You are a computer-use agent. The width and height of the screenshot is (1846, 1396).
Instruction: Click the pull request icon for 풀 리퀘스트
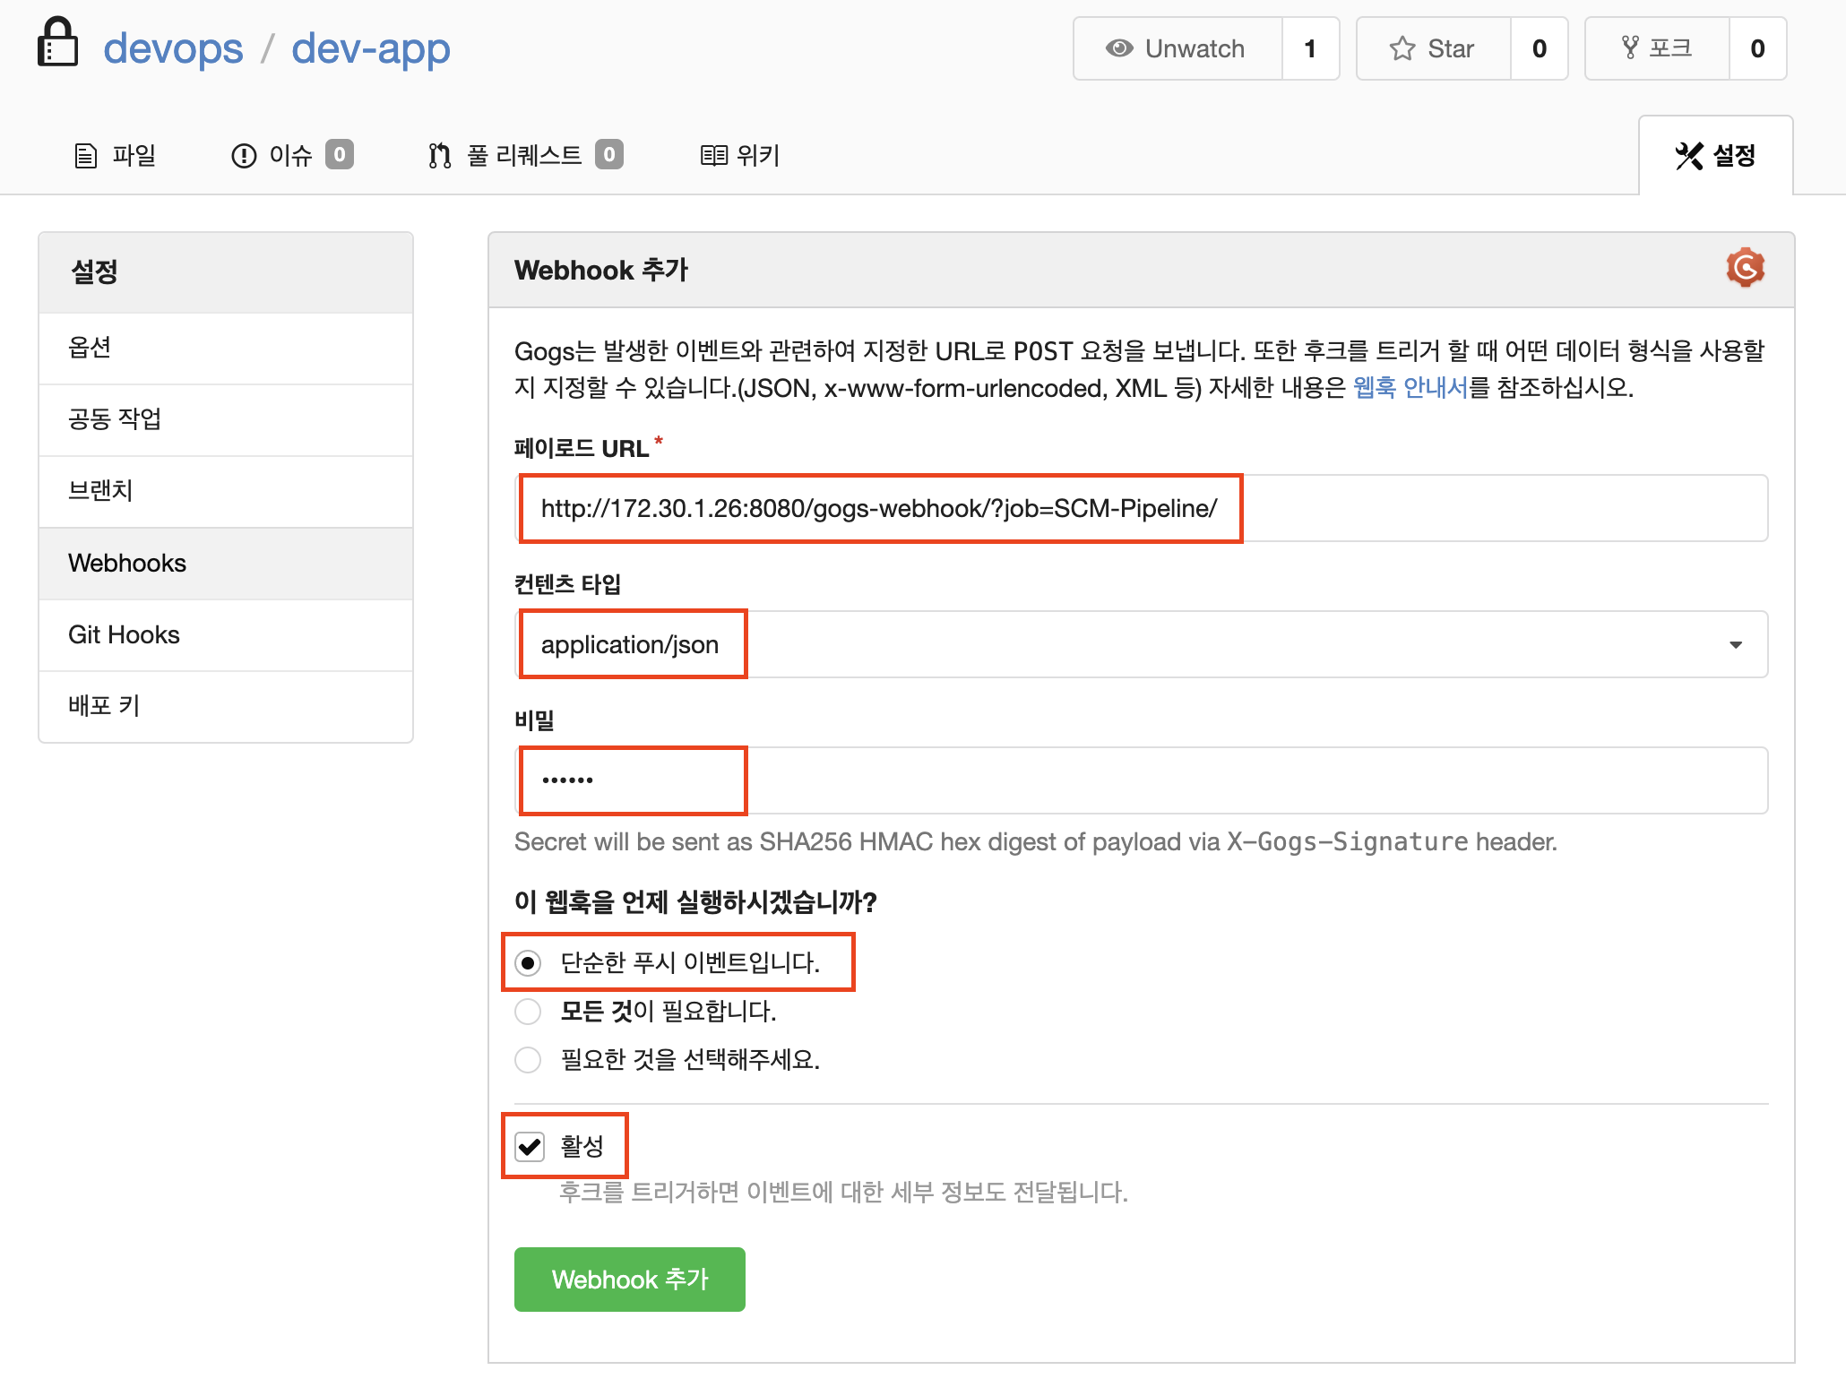tap(439, 156)
